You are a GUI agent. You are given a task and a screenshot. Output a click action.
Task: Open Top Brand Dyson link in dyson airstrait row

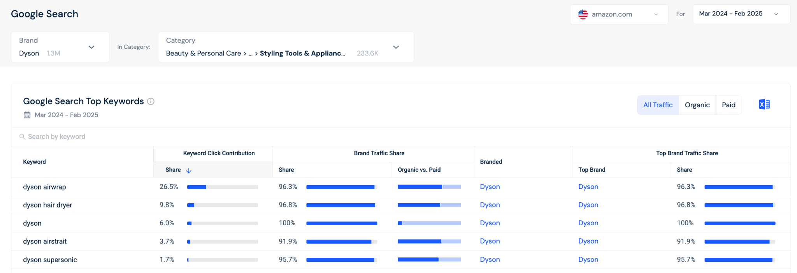click(588, 241)
